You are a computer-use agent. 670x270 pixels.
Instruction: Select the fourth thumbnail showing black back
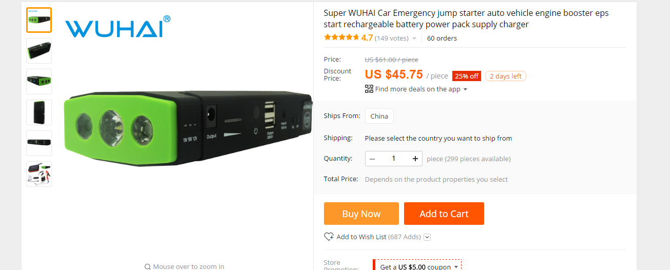[39, 112]
